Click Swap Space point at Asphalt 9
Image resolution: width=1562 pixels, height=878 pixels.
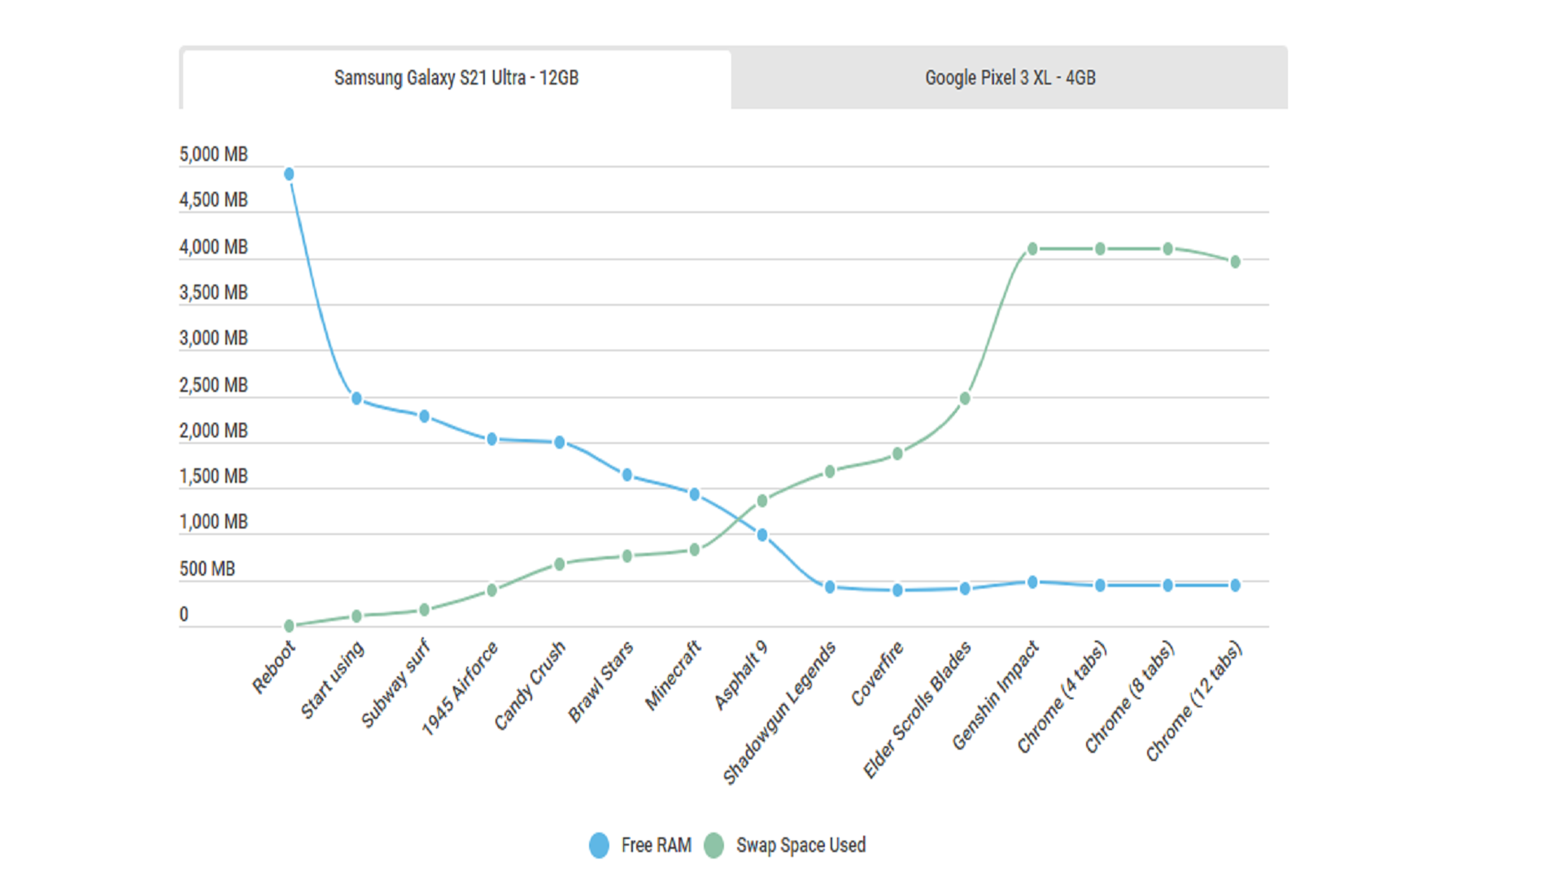[762, 501]
